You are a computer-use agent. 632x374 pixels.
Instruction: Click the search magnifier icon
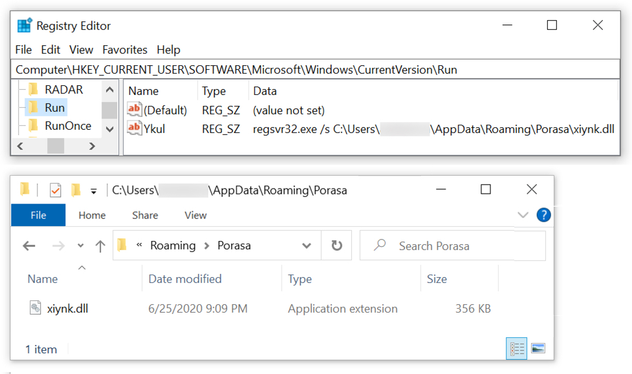[x=380, y=245]
